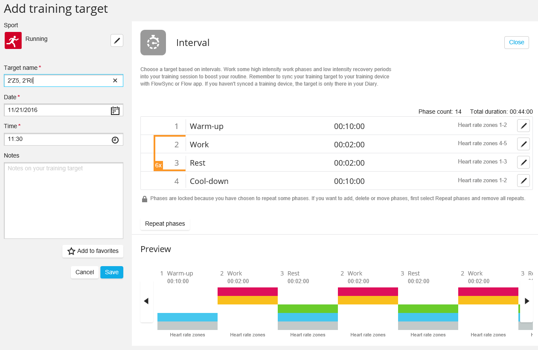Show previous preview phases with left arrow
This screenshot has width=538, height=350.
click(146, 301)
